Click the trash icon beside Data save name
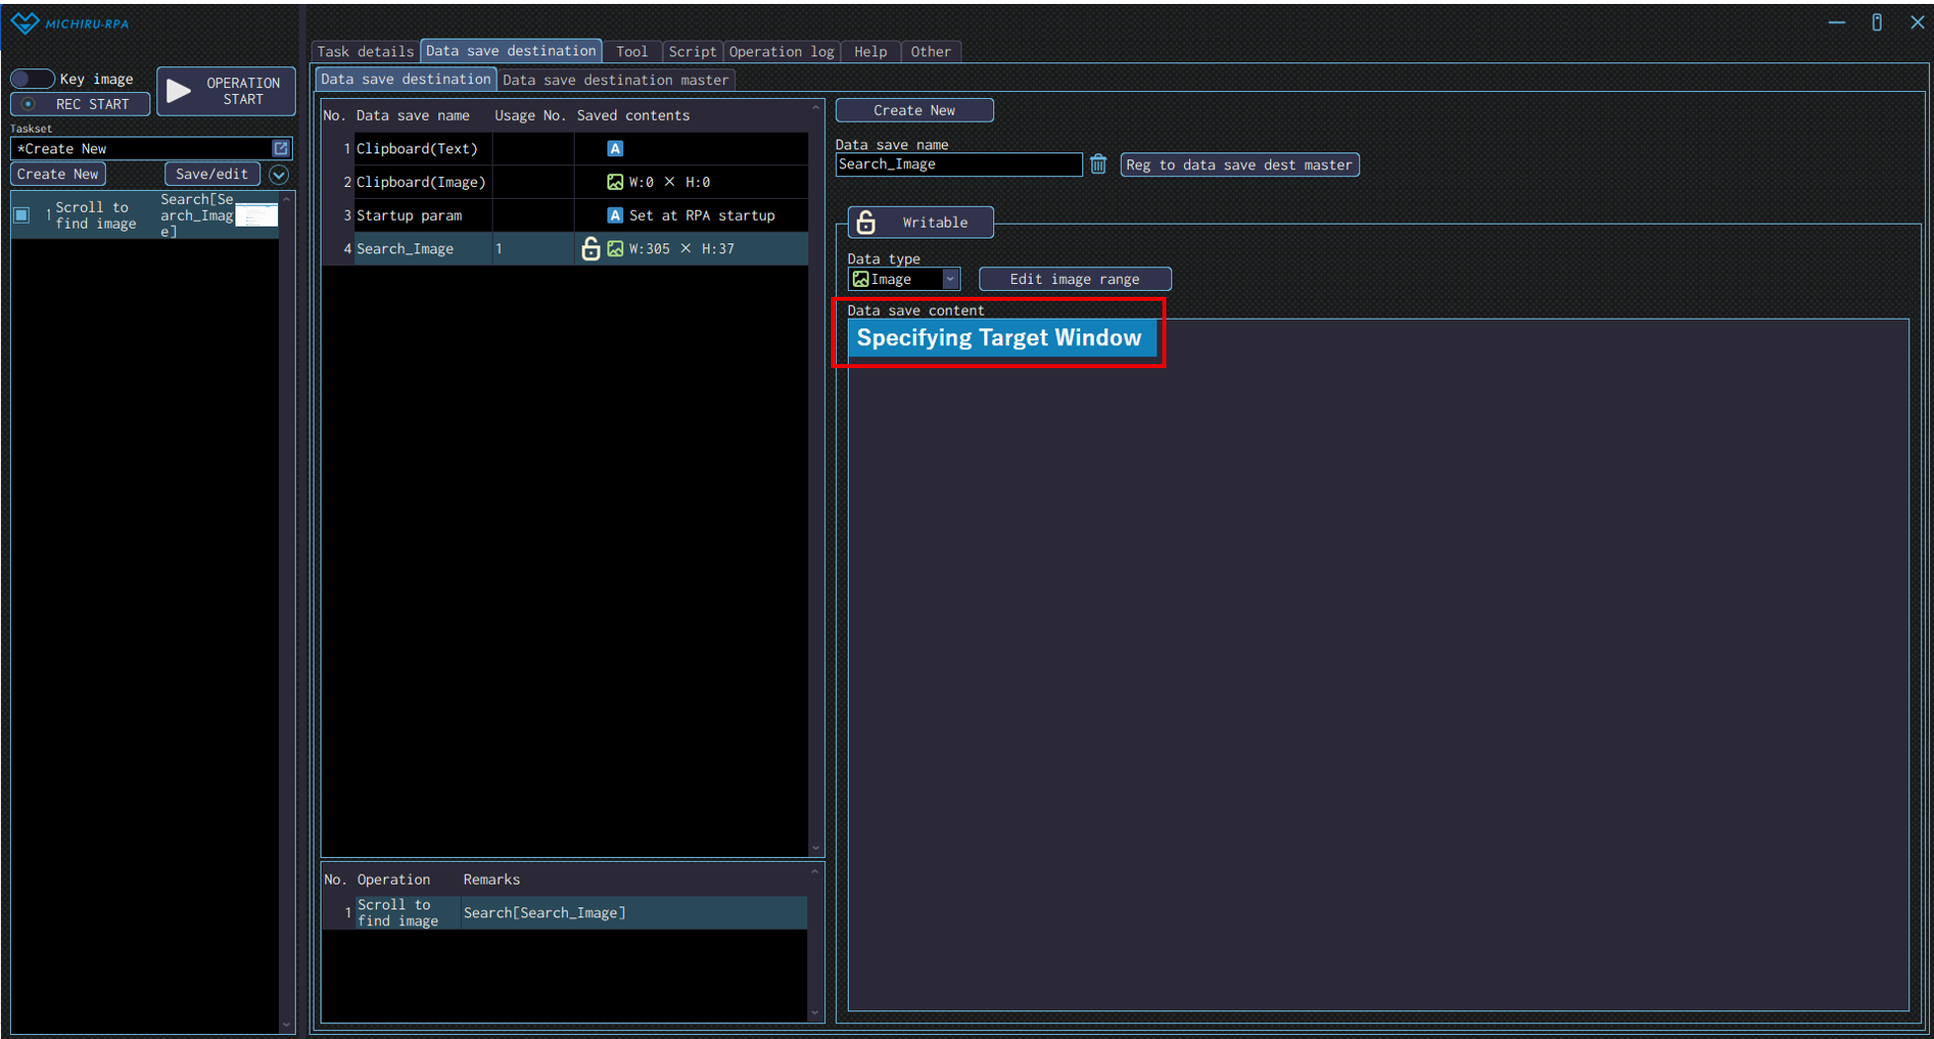This screenshot has width=1934, height=1039. [1098, 164]
